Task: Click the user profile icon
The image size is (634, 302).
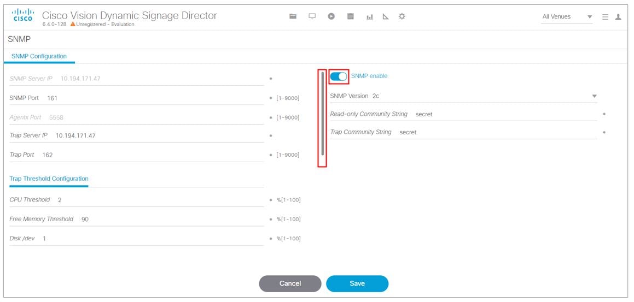Action: pyautogui.click(x=618, y=17)
